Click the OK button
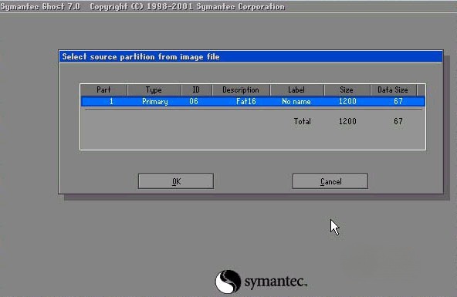 click(176, 181)
